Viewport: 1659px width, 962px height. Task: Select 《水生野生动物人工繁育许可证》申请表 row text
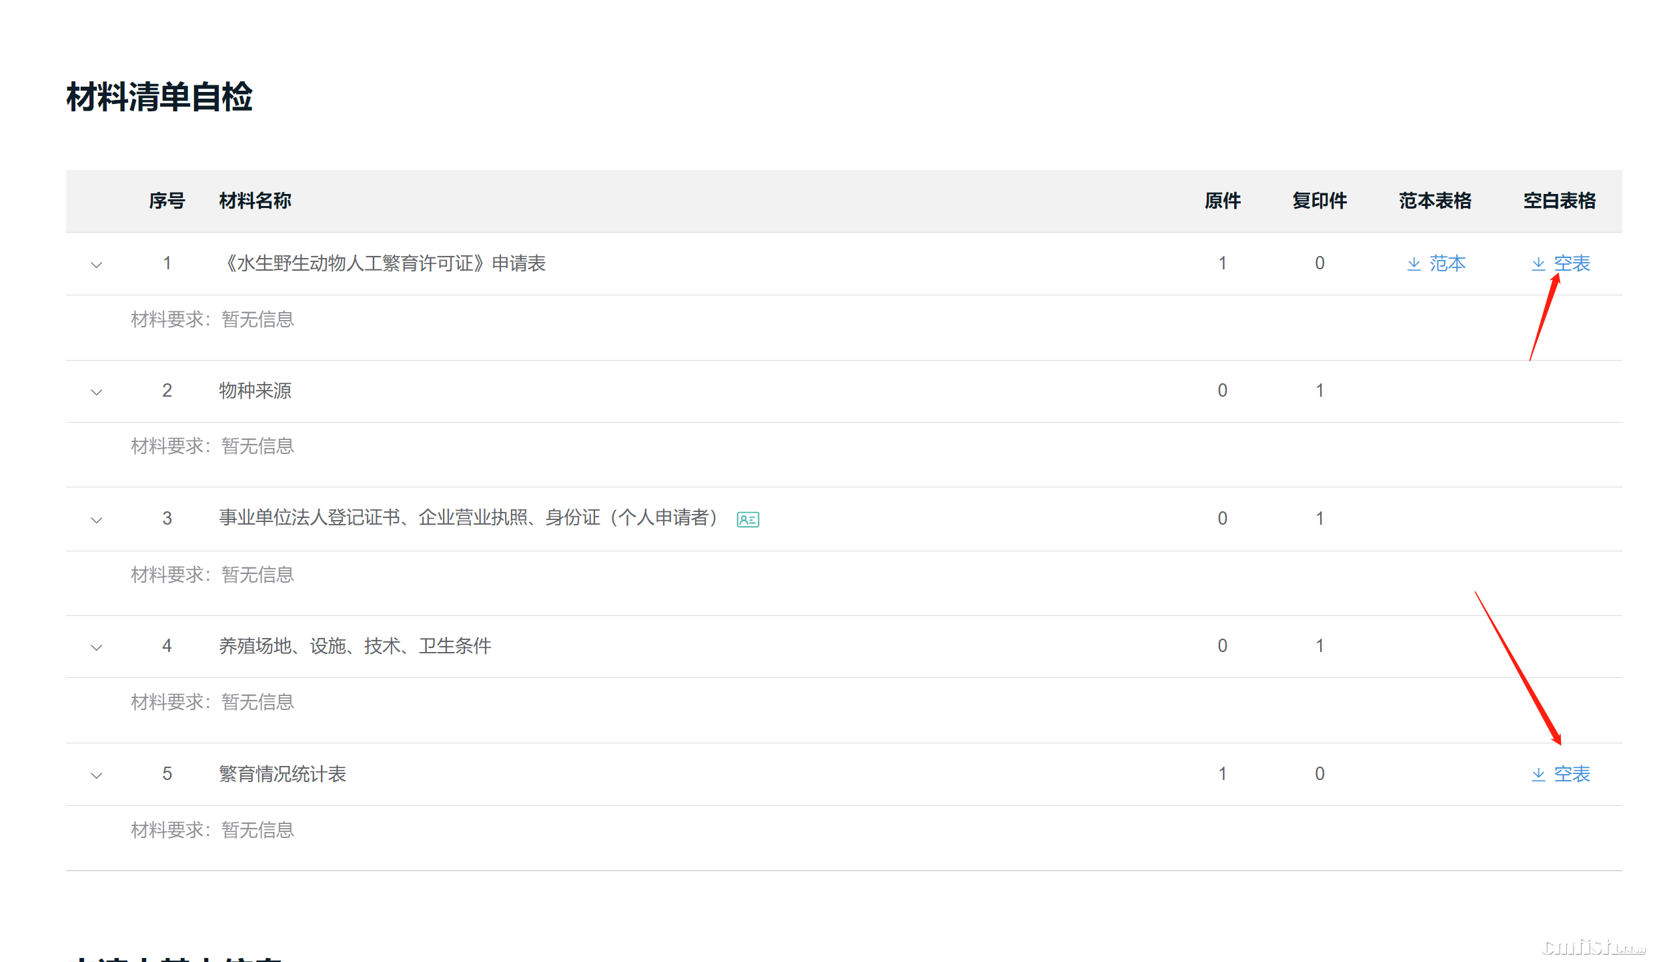383,264
